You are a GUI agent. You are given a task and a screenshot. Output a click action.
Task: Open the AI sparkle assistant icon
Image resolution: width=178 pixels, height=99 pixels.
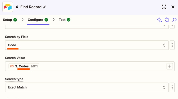point(160,20)
